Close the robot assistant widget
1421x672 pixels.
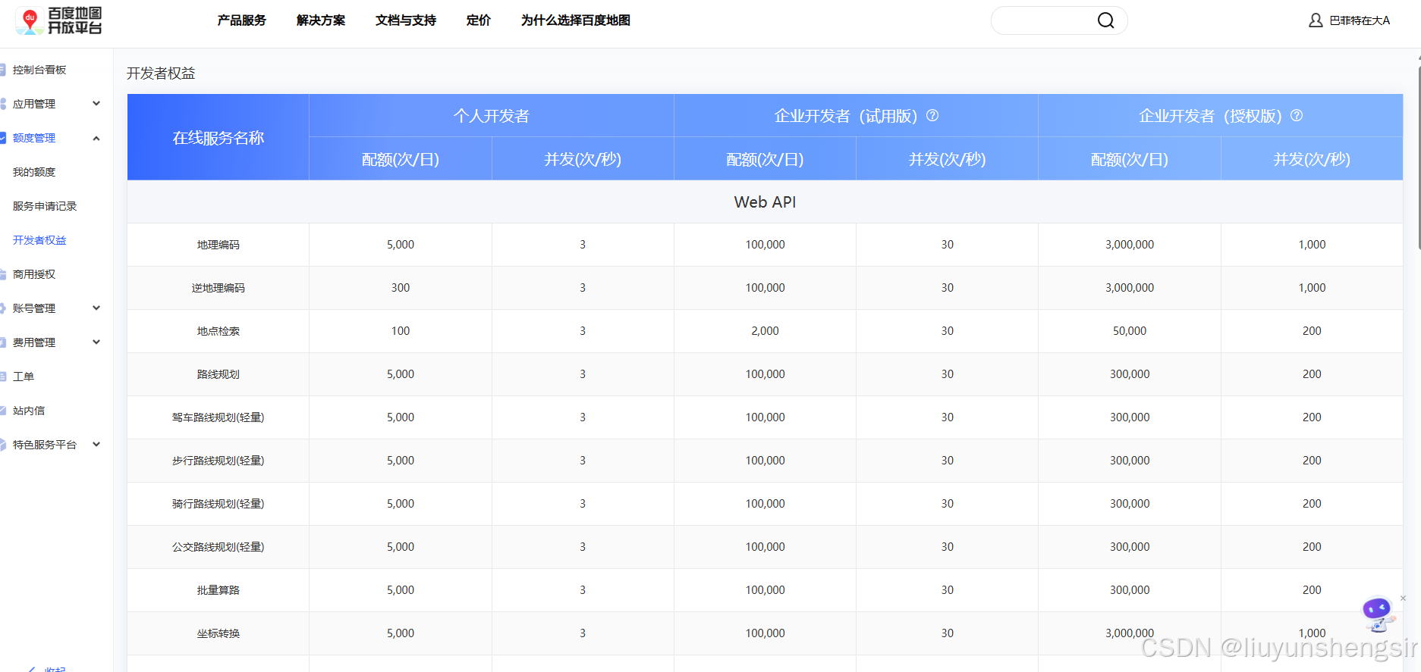[x=1403, y=598]
